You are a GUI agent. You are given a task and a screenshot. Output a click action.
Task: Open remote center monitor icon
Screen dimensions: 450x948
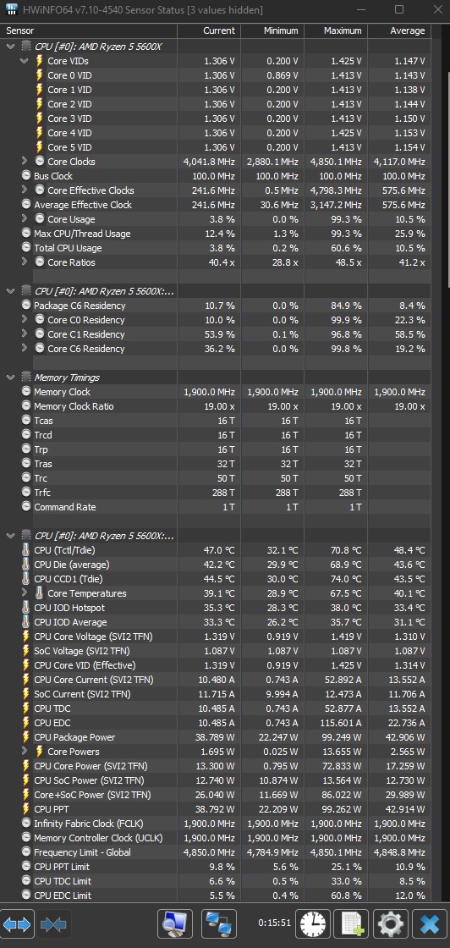click(x=174, y=923)
